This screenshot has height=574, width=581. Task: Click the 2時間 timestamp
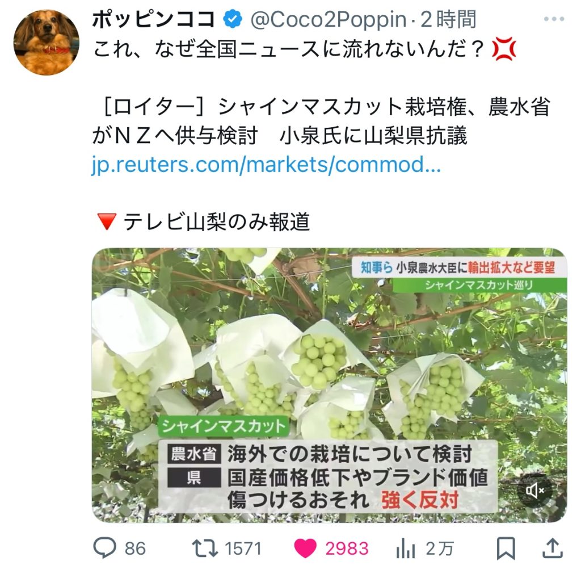point(448,19)
